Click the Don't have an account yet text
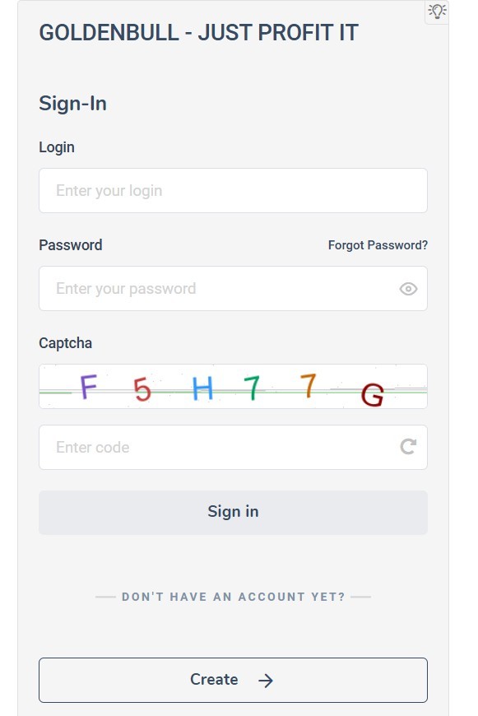This screenshot has height=716, width=478. tap(234, 597)
